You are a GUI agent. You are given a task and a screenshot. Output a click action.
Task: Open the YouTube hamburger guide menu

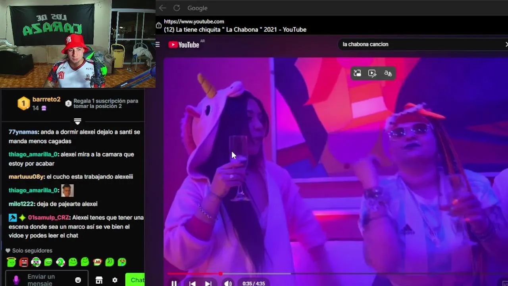pyautogui.click(x=158, y=44)
